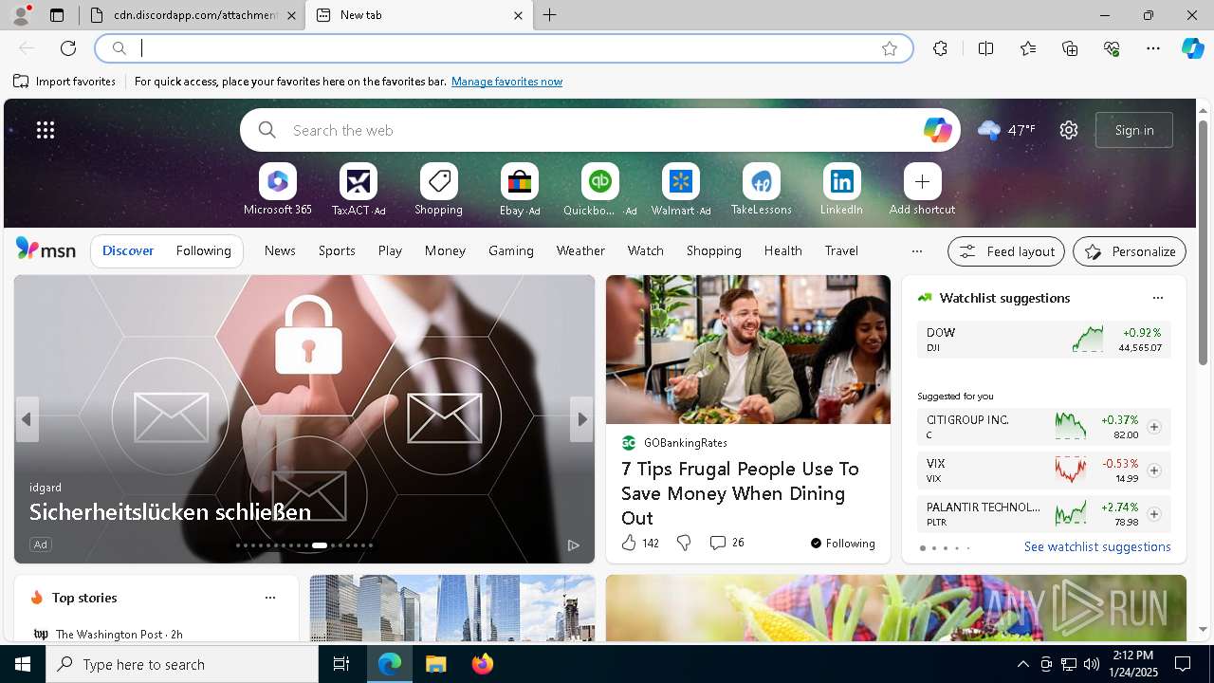
Task: Open the Shopping shortcut tile
Action: click(x=438, y=190)
